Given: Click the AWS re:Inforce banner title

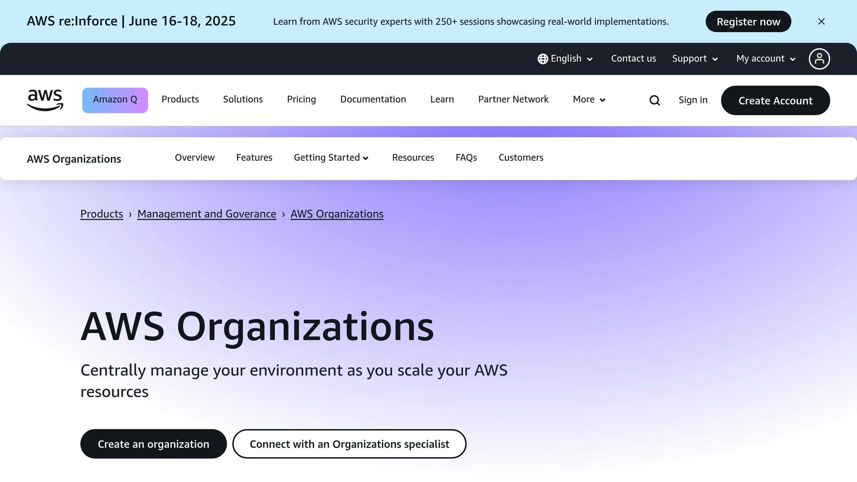Looking at the screenshot, I should pos(131,21).
